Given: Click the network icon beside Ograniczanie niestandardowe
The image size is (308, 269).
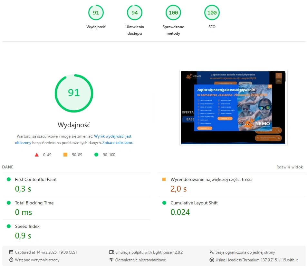Looking at the screenshot, I should coord(112,260).
